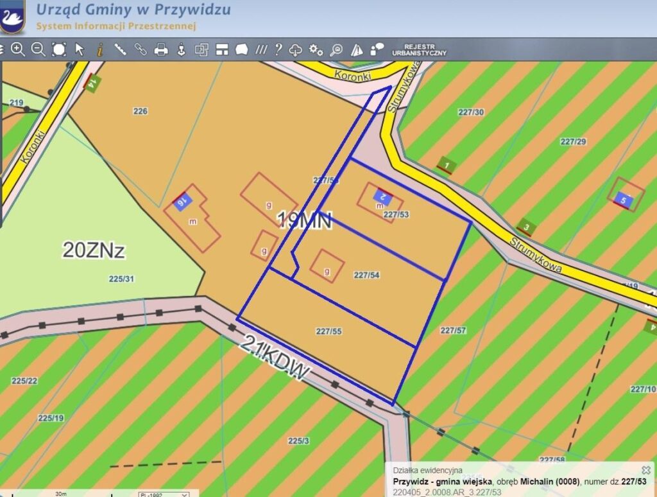657x497 pixels.
Task: Click green address marker number 14
Action: (92, 84)
